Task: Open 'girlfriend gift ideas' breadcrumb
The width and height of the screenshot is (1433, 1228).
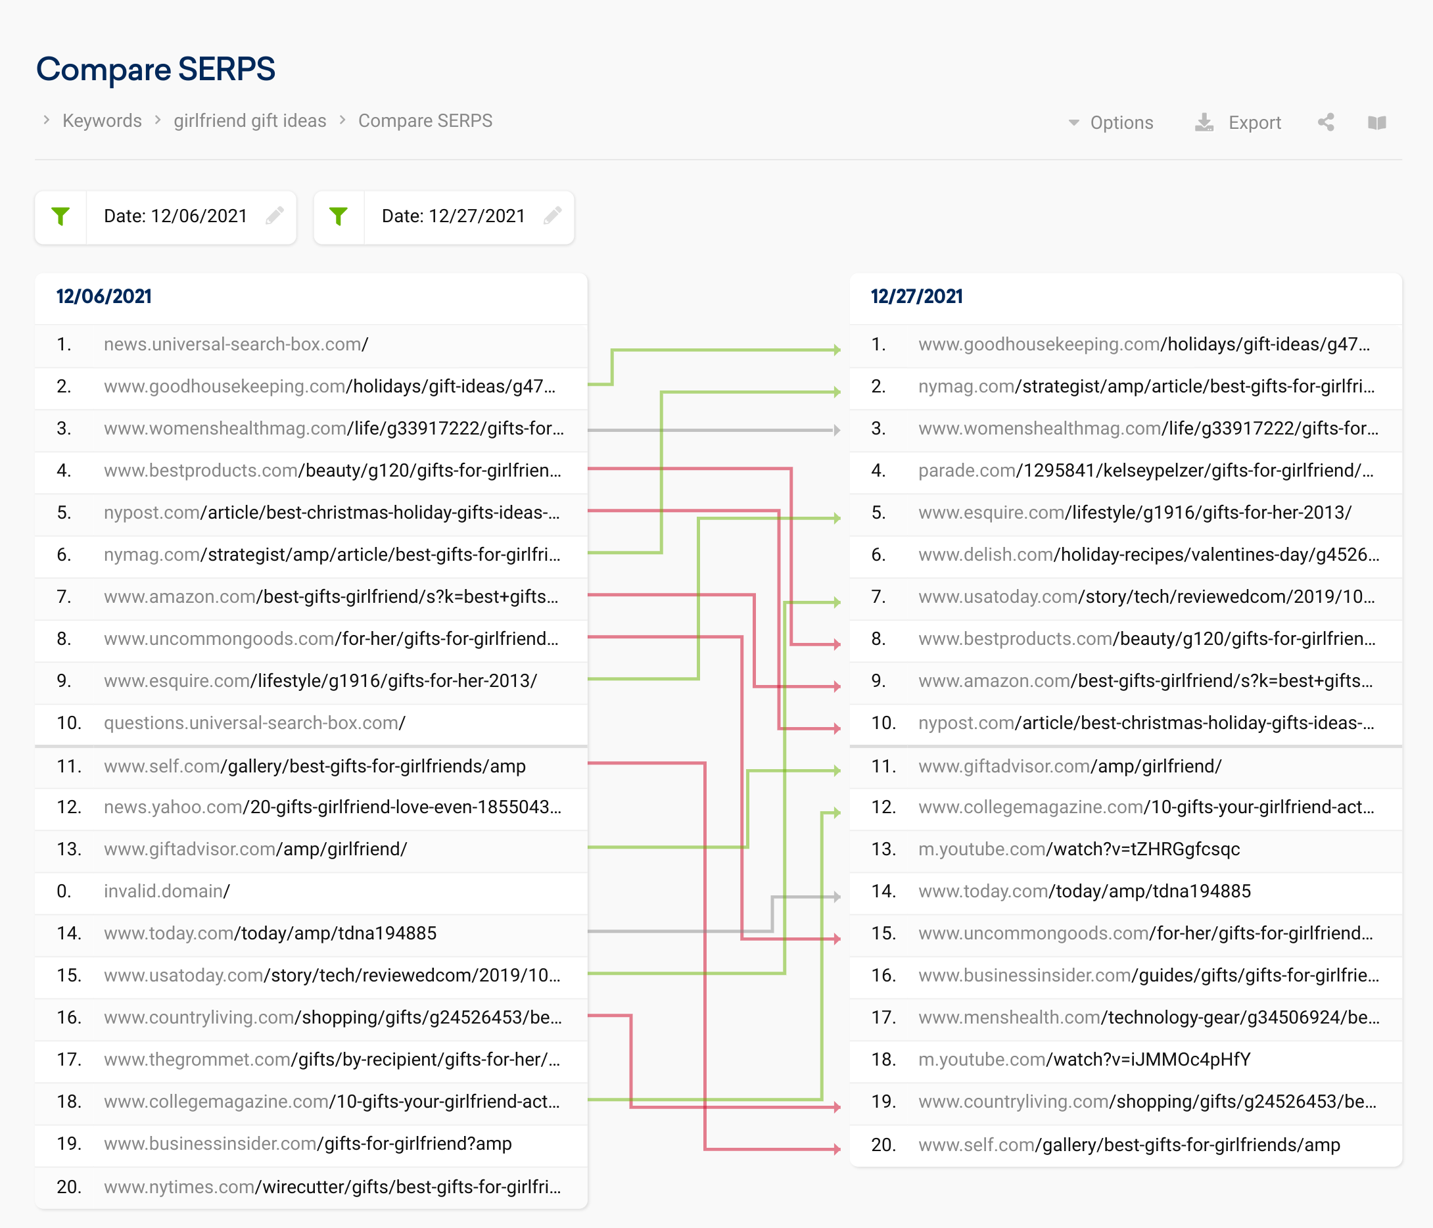Action: click(x=250, y=120)
